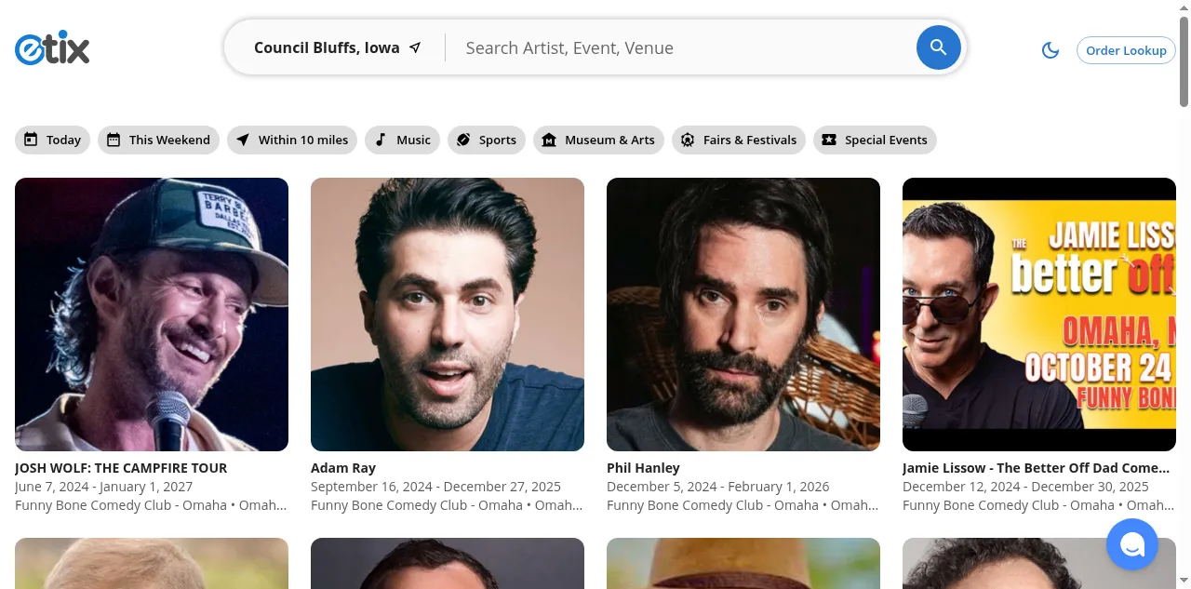This screenshot has width=1191, height=589.
Task: Filter events by Today
Action: [52, 140]
